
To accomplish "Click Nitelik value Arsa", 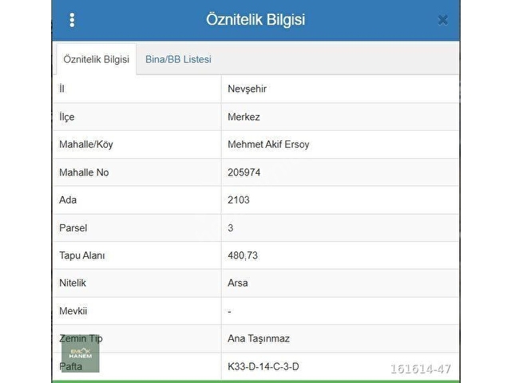I will (x=238, y=282).
